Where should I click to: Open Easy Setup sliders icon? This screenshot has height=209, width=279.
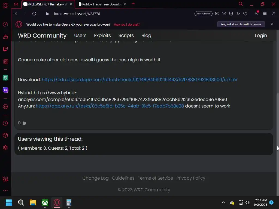tap(265, 14)
